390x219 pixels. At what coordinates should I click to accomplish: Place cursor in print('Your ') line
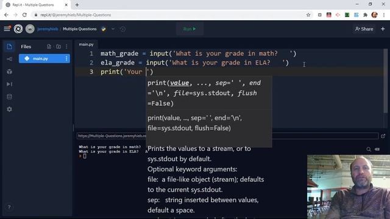tap(127, 72)
